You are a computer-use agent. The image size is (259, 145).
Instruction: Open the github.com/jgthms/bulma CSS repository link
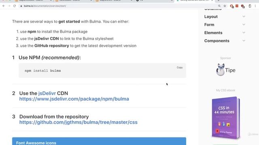[78, 122]
